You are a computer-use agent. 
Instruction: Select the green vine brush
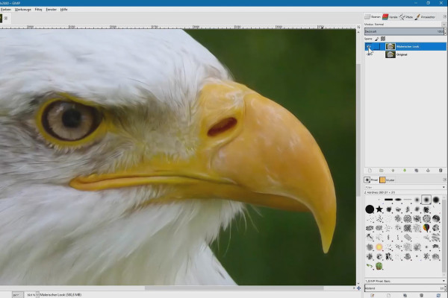click(x=370, y=266)
